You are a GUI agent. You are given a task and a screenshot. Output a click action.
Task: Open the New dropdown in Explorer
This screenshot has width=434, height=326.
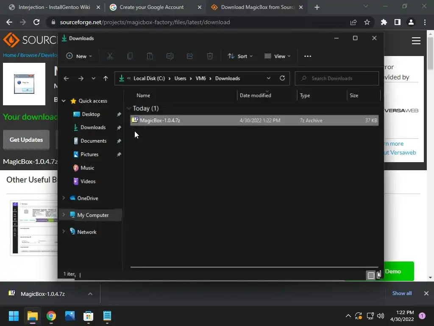click(x=79, y=56)
